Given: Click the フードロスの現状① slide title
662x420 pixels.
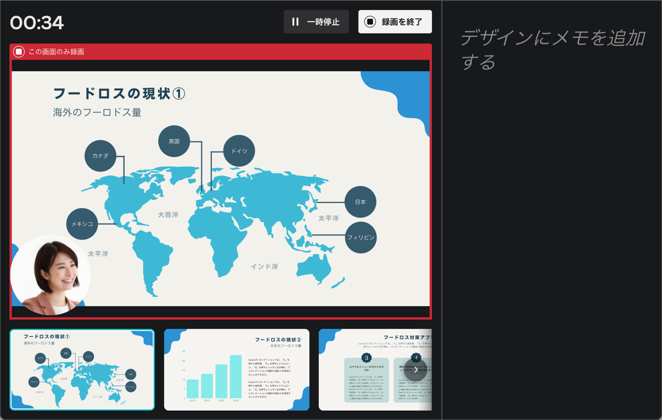Looking at the screenshot, I should point(119,93).
